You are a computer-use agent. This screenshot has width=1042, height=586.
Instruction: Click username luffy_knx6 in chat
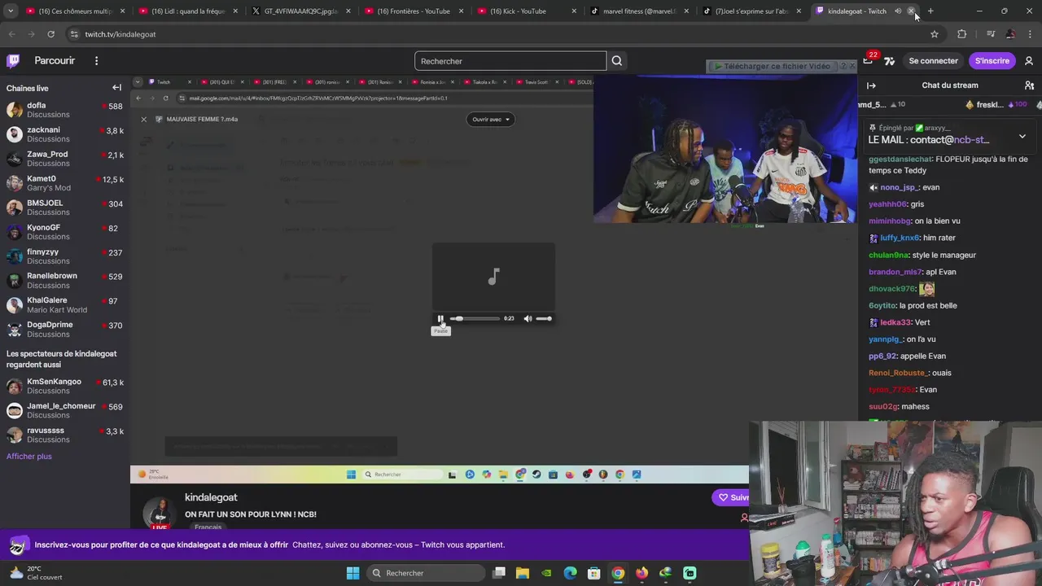pos(900,238)
